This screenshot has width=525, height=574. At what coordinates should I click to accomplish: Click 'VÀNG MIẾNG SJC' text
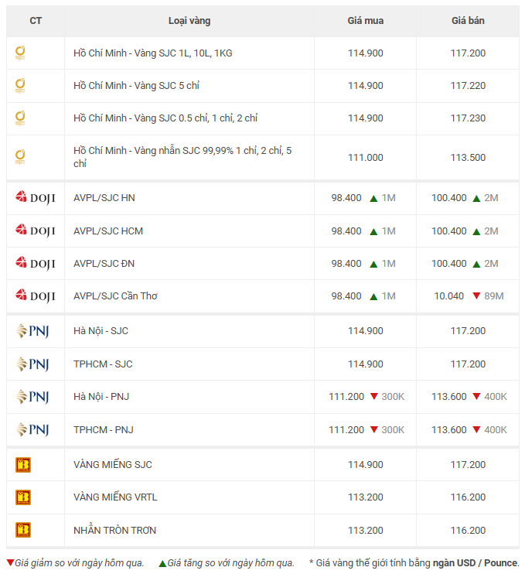click(113, 465)
